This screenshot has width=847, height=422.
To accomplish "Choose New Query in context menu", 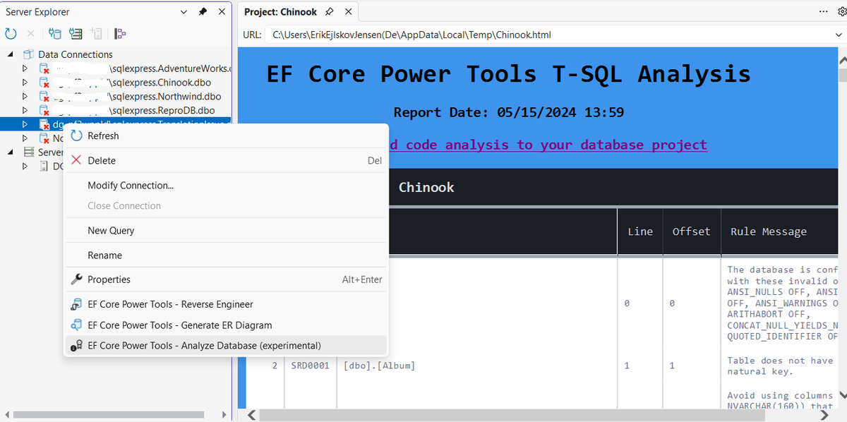I will coord(226,231).
